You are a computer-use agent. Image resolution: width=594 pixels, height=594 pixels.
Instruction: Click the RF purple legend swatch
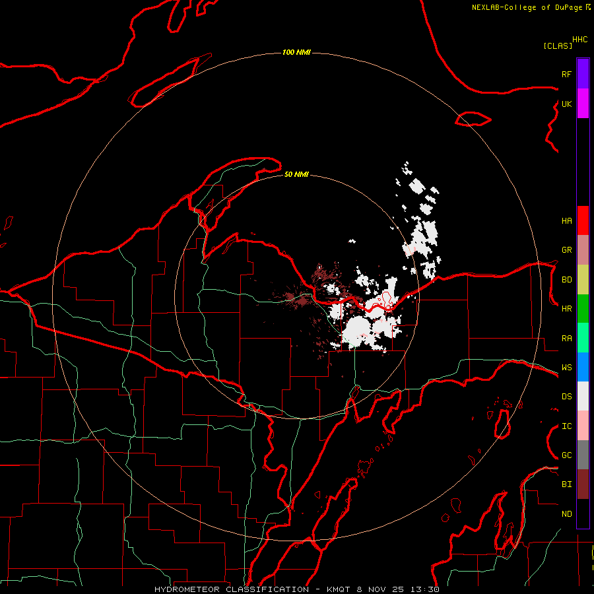tap(583, 74)
